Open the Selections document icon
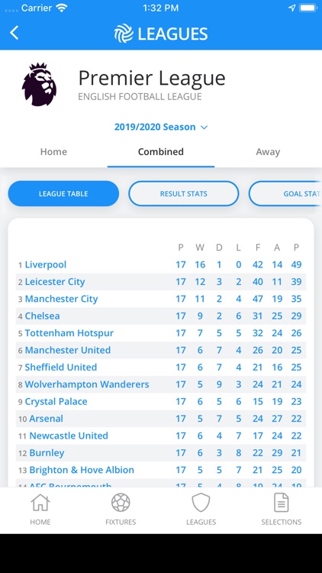322x573 pixels. pos(282,503)
